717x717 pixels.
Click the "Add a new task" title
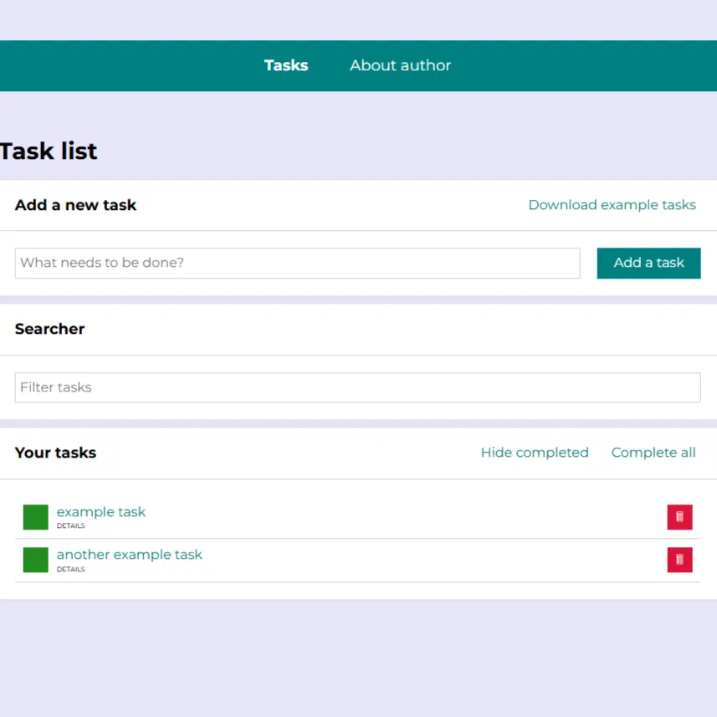(x=75, y=205)
